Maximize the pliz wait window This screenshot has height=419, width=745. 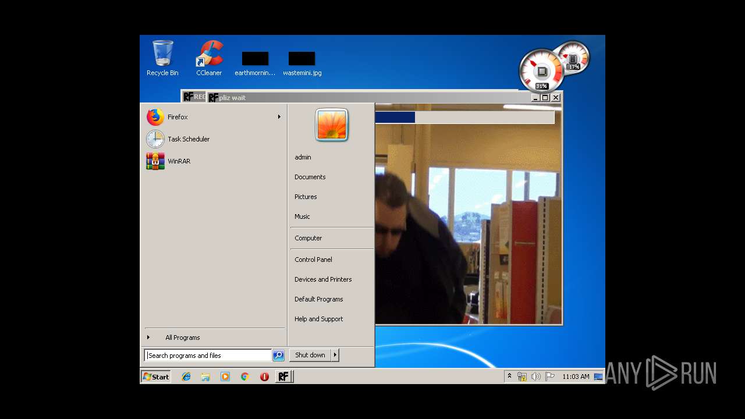coord(545,98)
